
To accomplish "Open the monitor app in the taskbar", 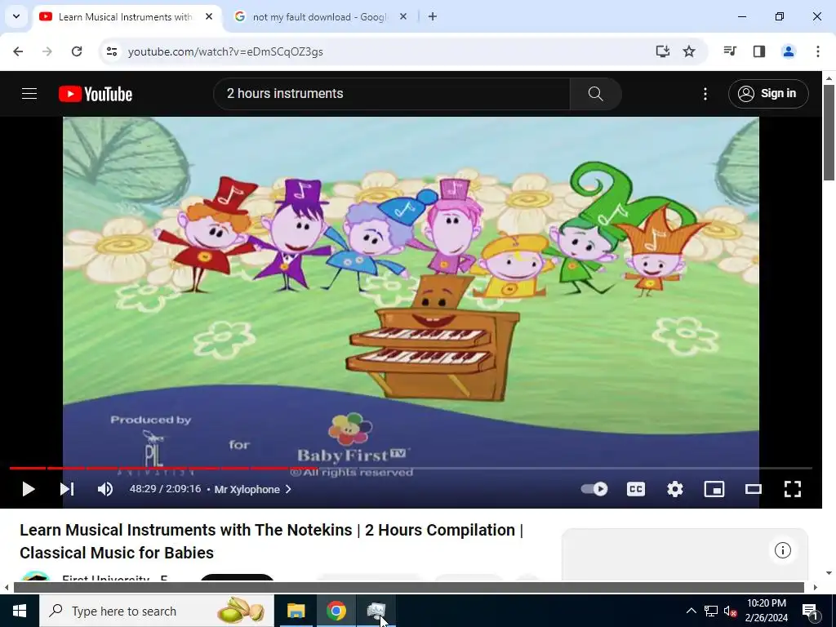I will pos(376,611).
